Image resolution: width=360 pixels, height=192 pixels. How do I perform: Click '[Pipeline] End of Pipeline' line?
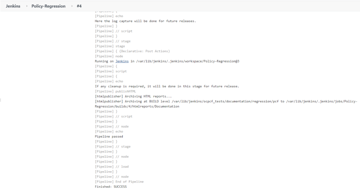coord(119,182)
